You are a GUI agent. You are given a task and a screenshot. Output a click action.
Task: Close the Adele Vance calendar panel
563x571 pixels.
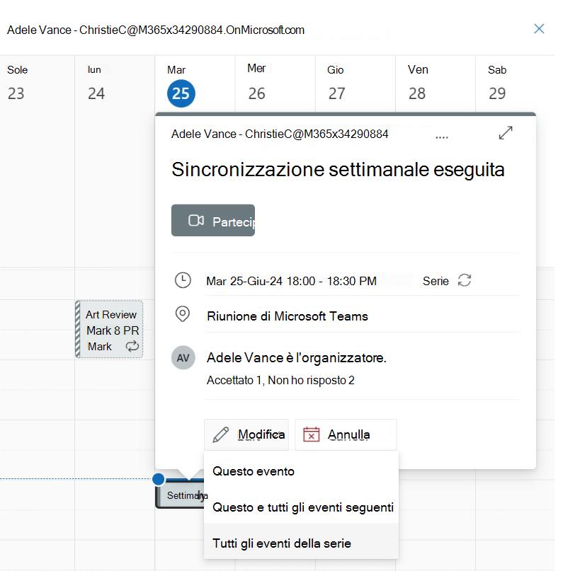pyautogui.click(x=539, y=29)
